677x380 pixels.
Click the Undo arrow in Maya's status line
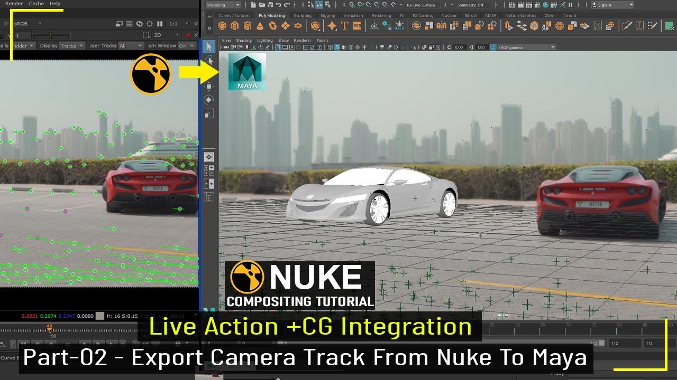278,5
